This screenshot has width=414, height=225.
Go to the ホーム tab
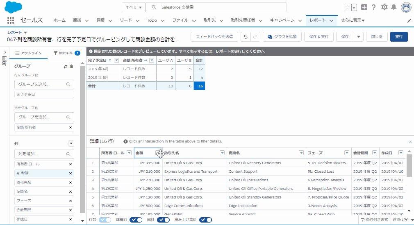pyautogui.click(x=59, y=20)
